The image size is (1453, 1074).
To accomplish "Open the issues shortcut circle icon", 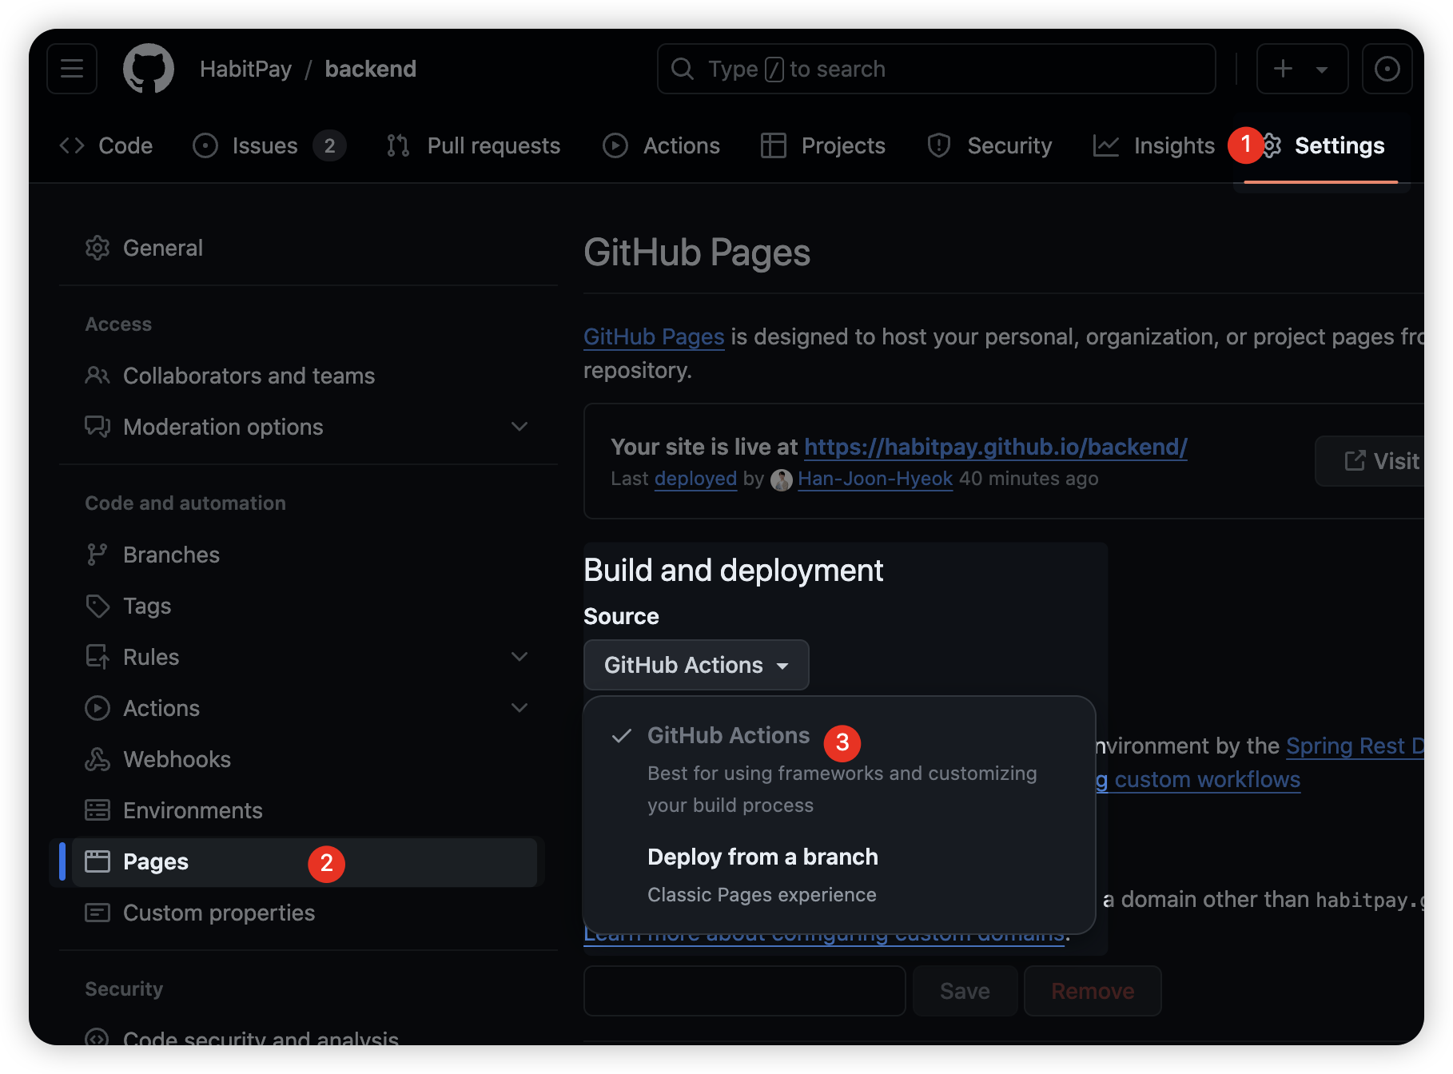I will [x=1387, y=69].
